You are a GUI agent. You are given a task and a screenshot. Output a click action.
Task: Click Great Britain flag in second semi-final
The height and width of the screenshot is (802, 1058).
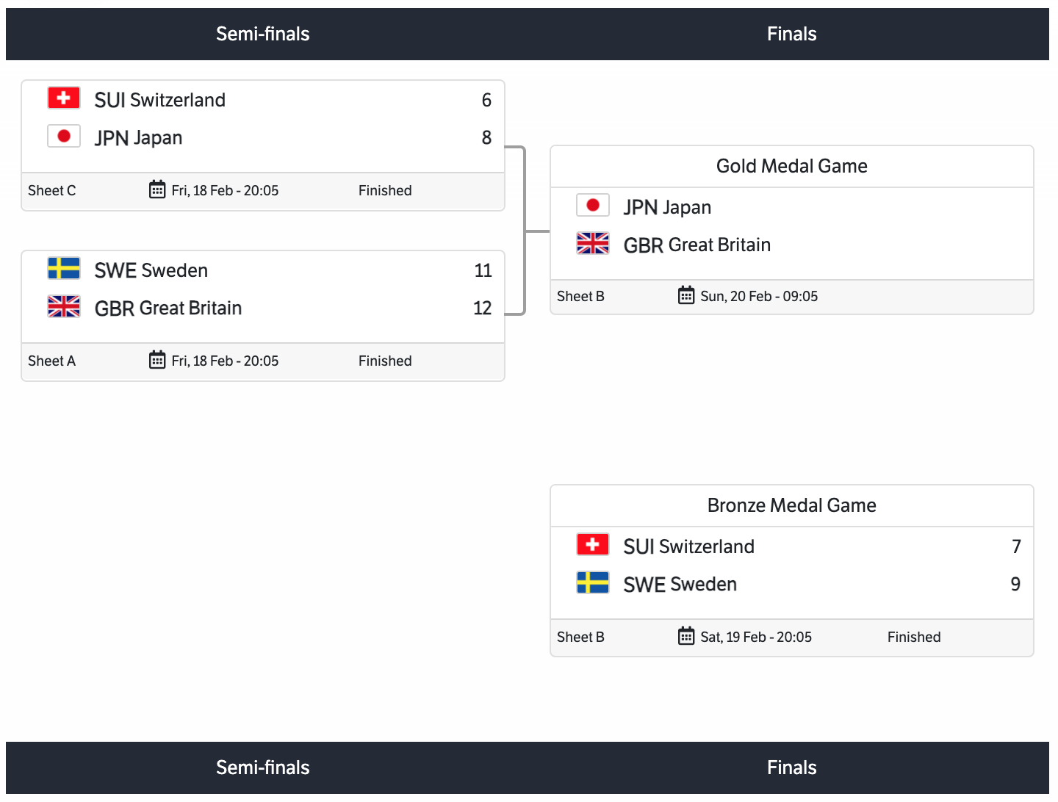coord(64,307)
